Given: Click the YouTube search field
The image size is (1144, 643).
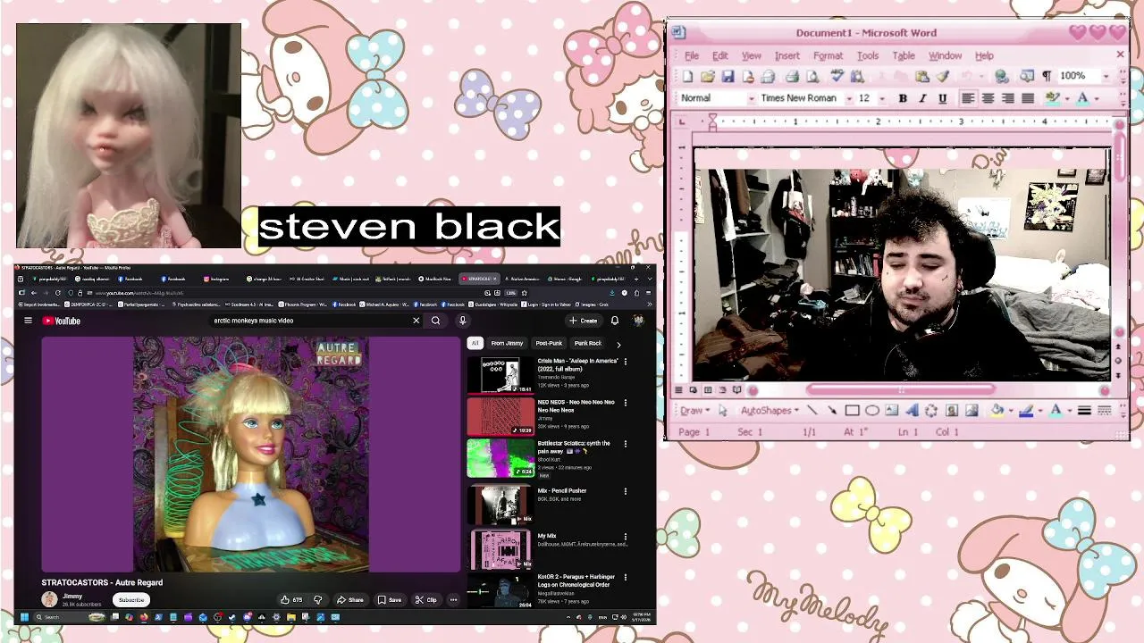Looking at the screenshot, I should 310,321.
